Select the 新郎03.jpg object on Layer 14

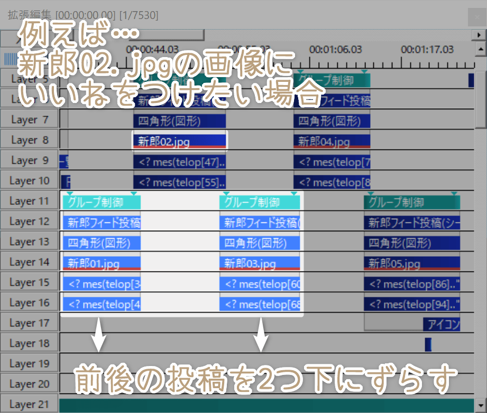[x=260, y=263]
